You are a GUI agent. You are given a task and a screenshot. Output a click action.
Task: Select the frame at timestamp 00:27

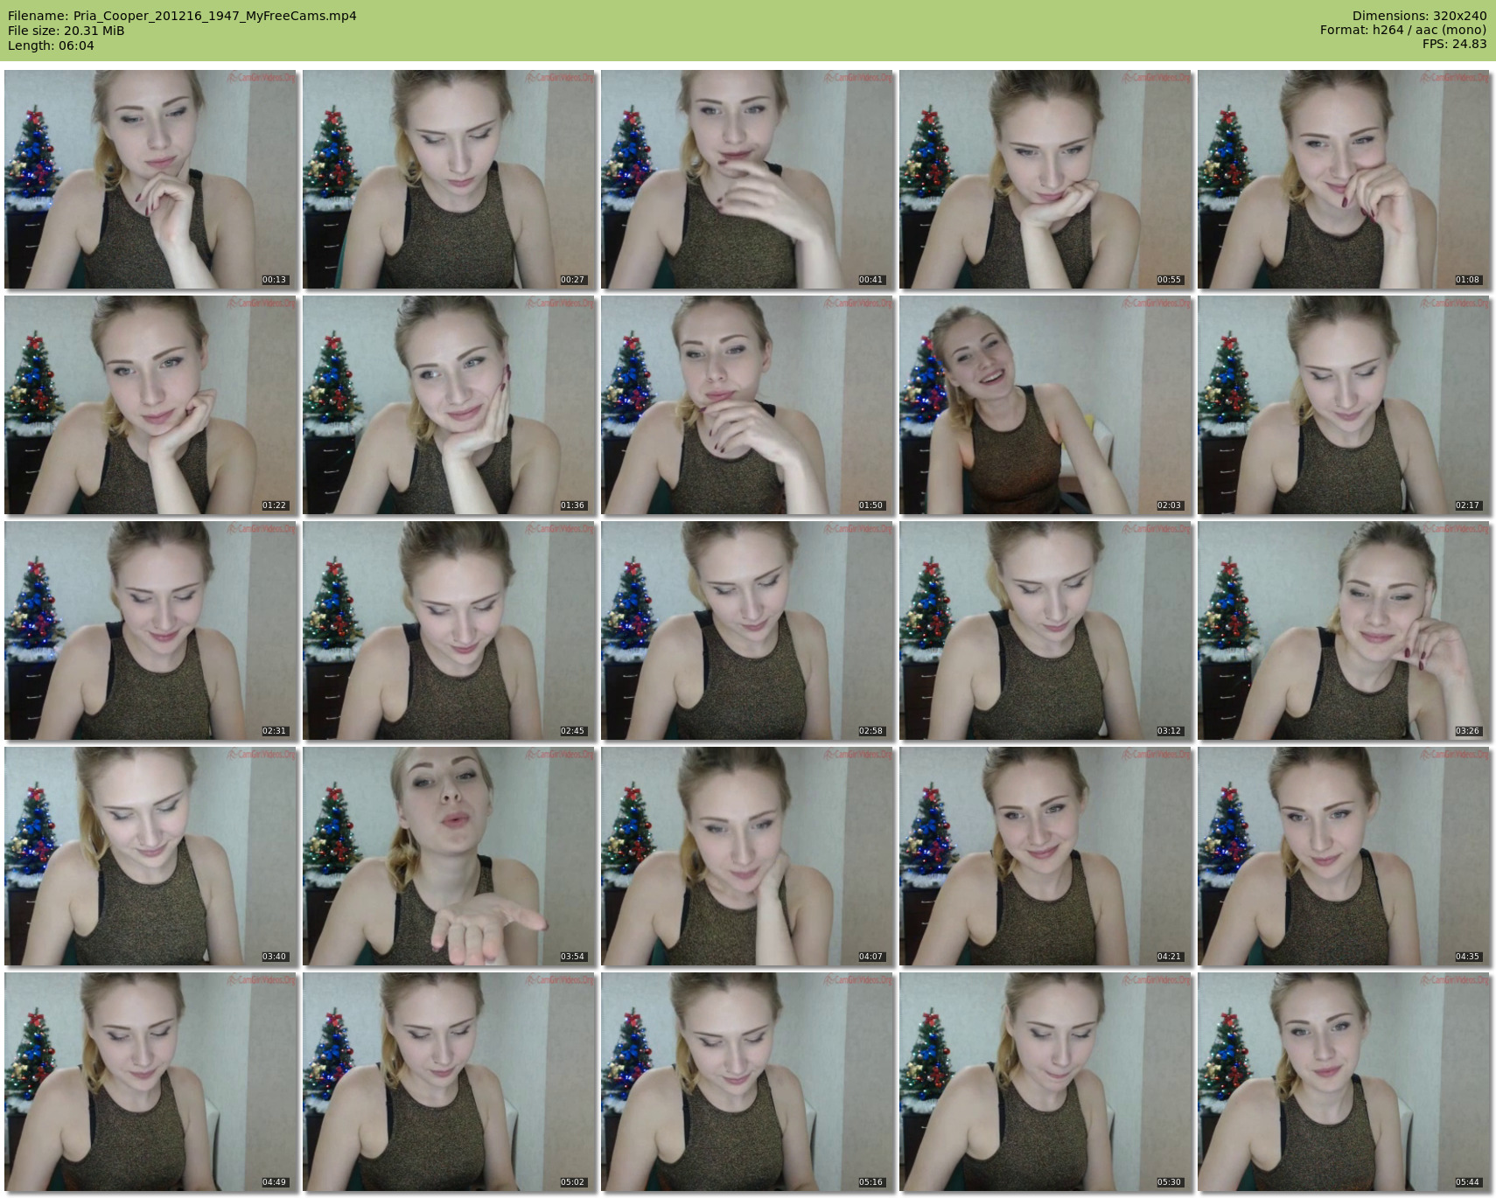click(450, 179)
